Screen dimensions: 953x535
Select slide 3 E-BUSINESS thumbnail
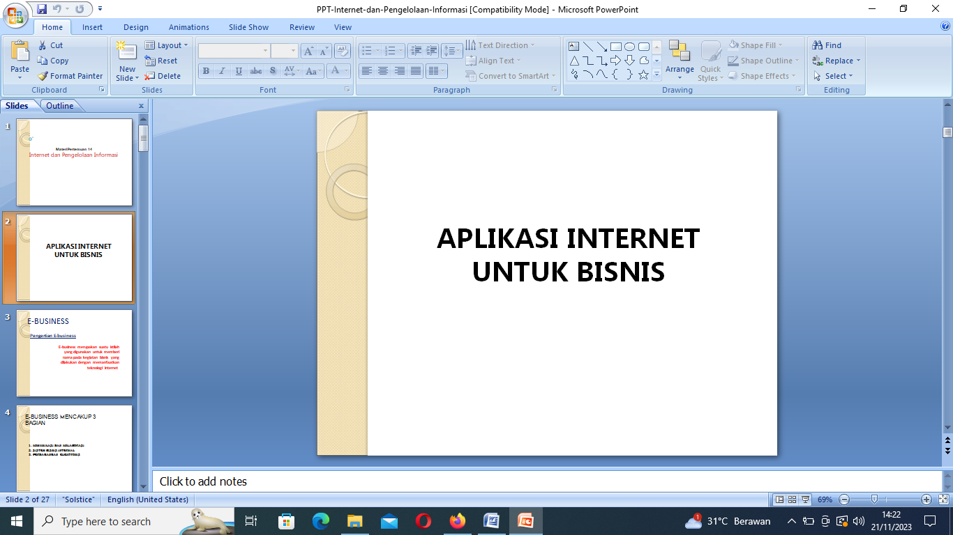pos(74,352)
